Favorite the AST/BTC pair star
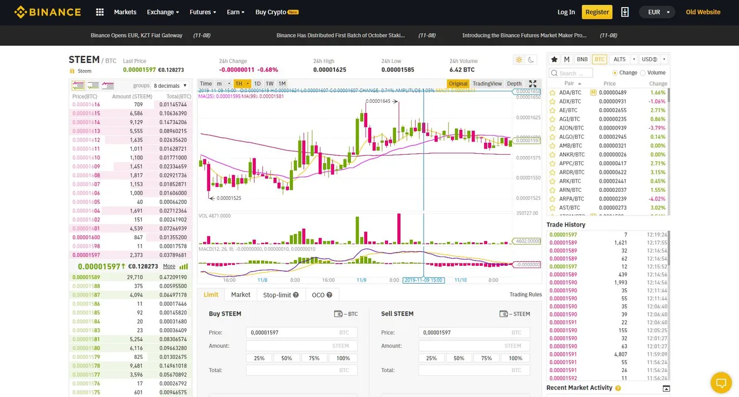 coord(553,207)
